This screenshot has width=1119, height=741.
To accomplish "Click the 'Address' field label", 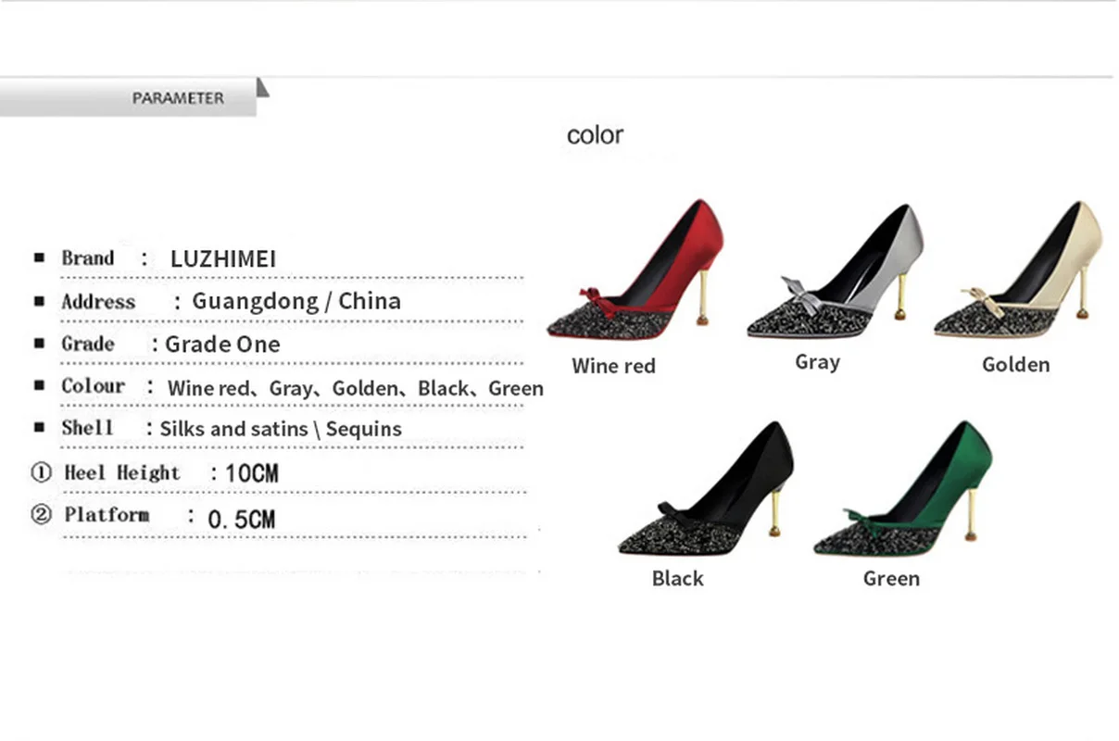I will pyautogui.click(x=98, y=301).
